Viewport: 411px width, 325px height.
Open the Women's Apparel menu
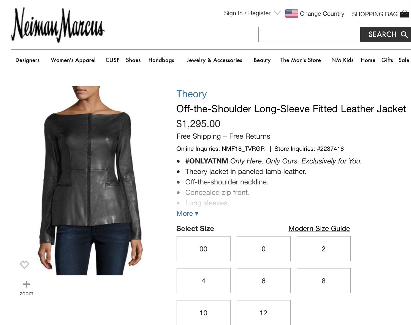[x=73, y=60]
